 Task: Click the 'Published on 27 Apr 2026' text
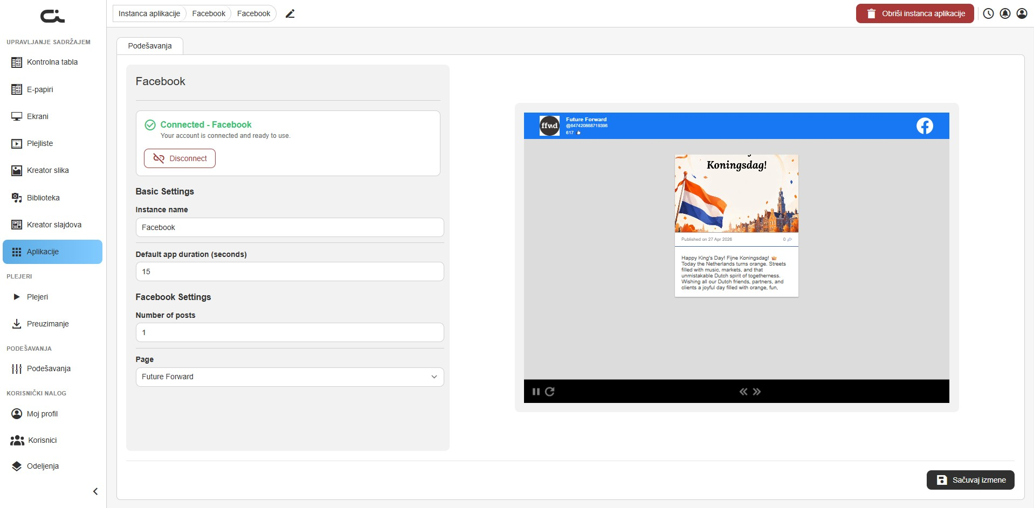[x=707, y=239]
